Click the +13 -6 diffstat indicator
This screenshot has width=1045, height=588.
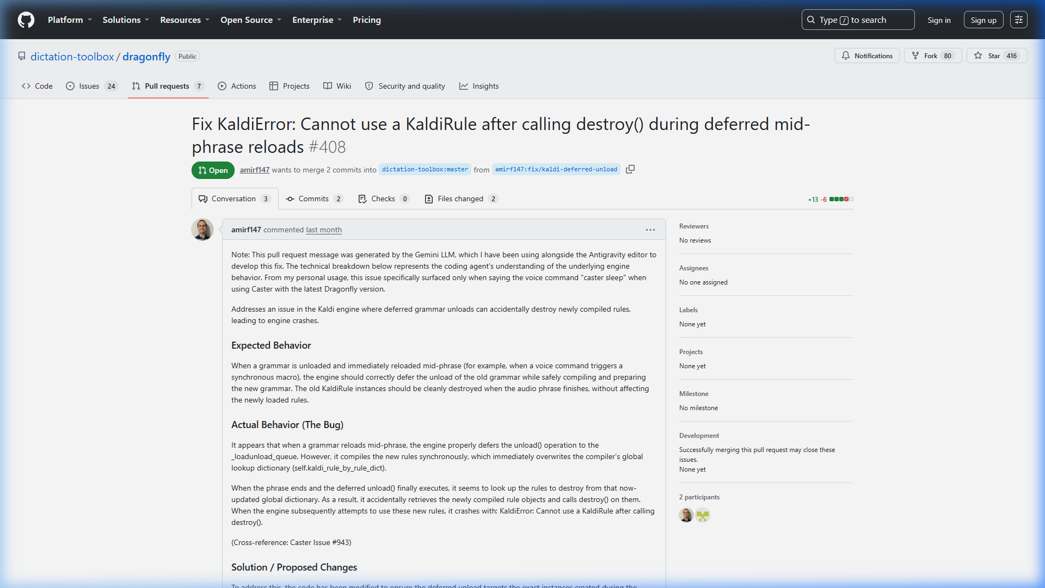pos(831,200)
